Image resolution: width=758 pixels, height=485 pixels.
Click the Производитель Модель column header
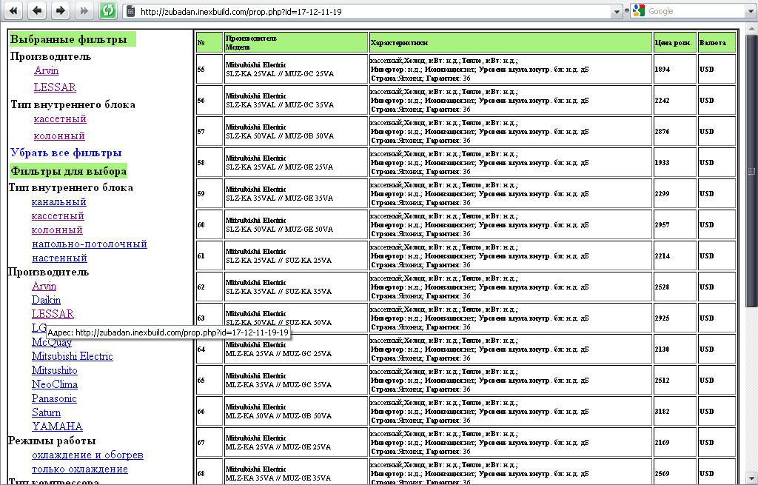pyautogui.click(x=296, y=42)
